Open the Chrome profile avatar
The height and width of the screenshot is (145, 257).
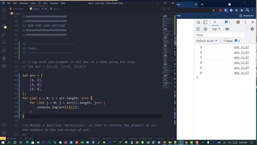[247, 10]
